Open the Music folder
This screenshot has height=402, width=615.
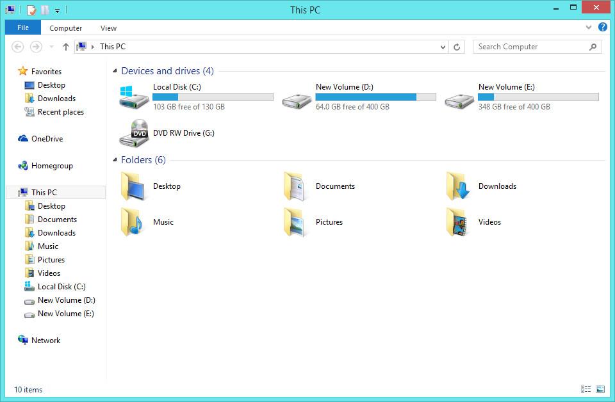[x=163, y=222]
